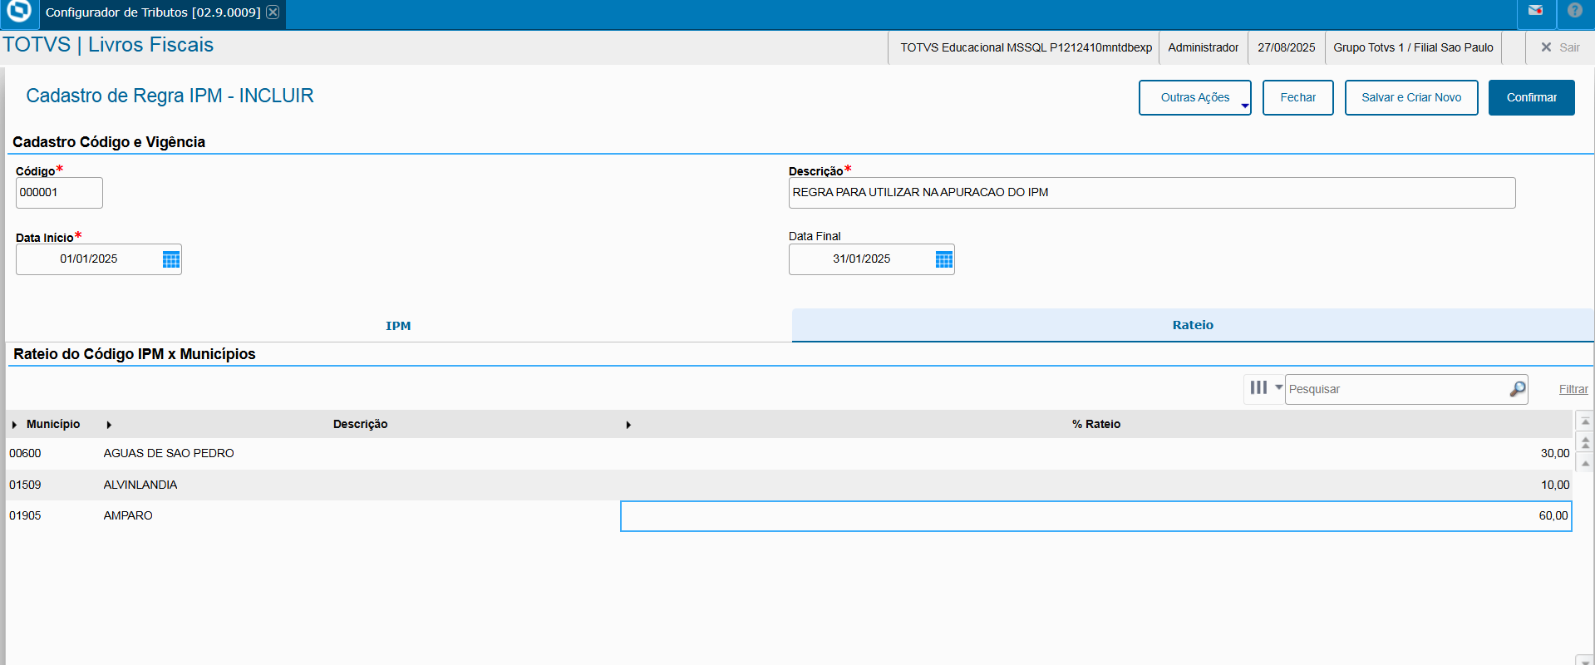Click the Fechar button
The height and width of the screenshot is (665, 1595).
click(1297, 97)
